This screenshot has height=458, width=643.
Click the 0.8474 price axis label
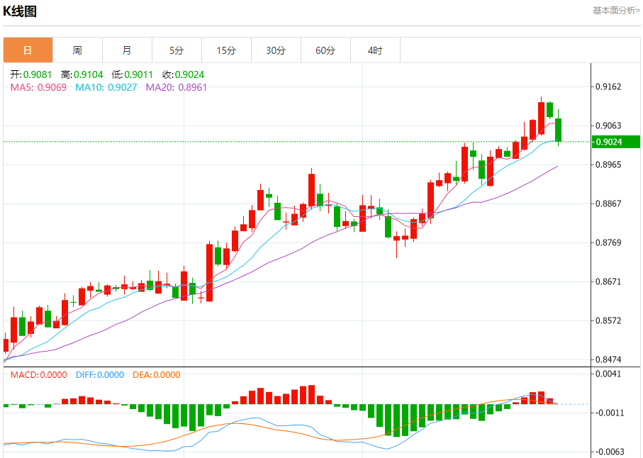pos(608,359)
